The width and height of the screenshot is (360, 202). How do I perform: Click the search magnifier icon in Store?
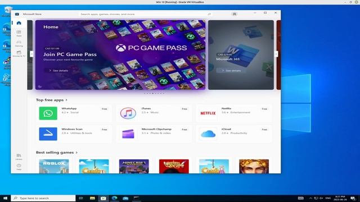(209, 14)
